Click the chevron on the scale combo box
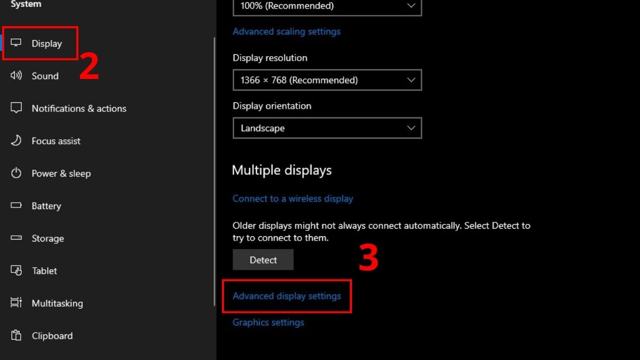Viewport: 640px width, 360px height. [411, 6]
